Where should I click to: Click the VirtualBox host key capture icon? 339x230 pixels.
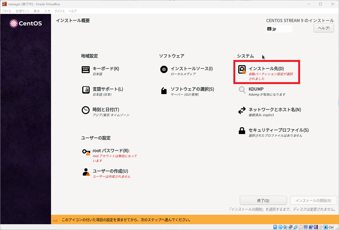(x=326, y=227)
